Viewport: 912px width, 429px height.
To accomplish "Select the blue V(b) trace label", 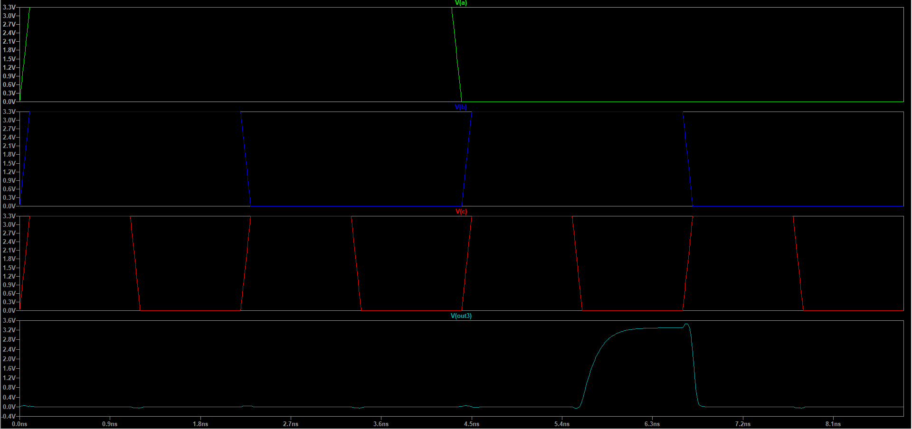I will pos(461,107).
